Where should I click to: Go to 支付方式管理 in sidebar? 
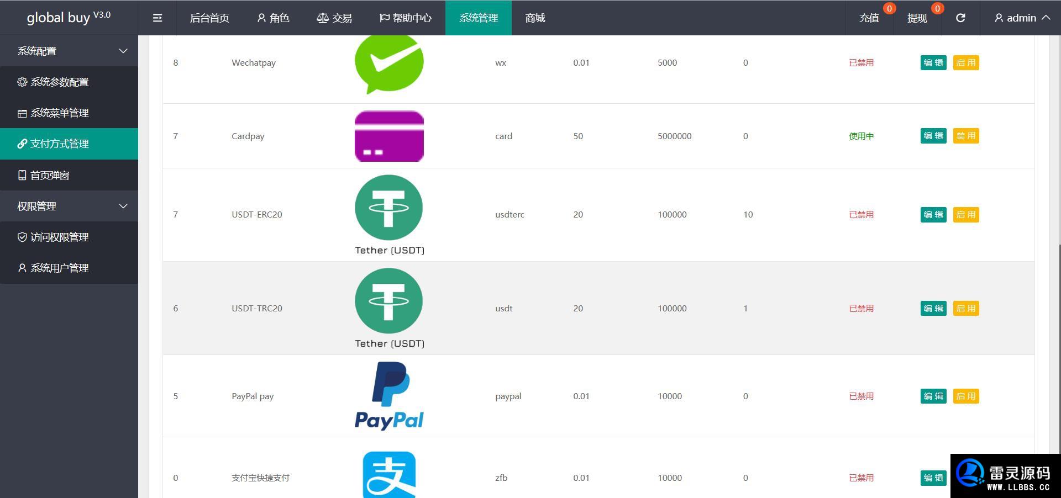(x=69, y=144)
